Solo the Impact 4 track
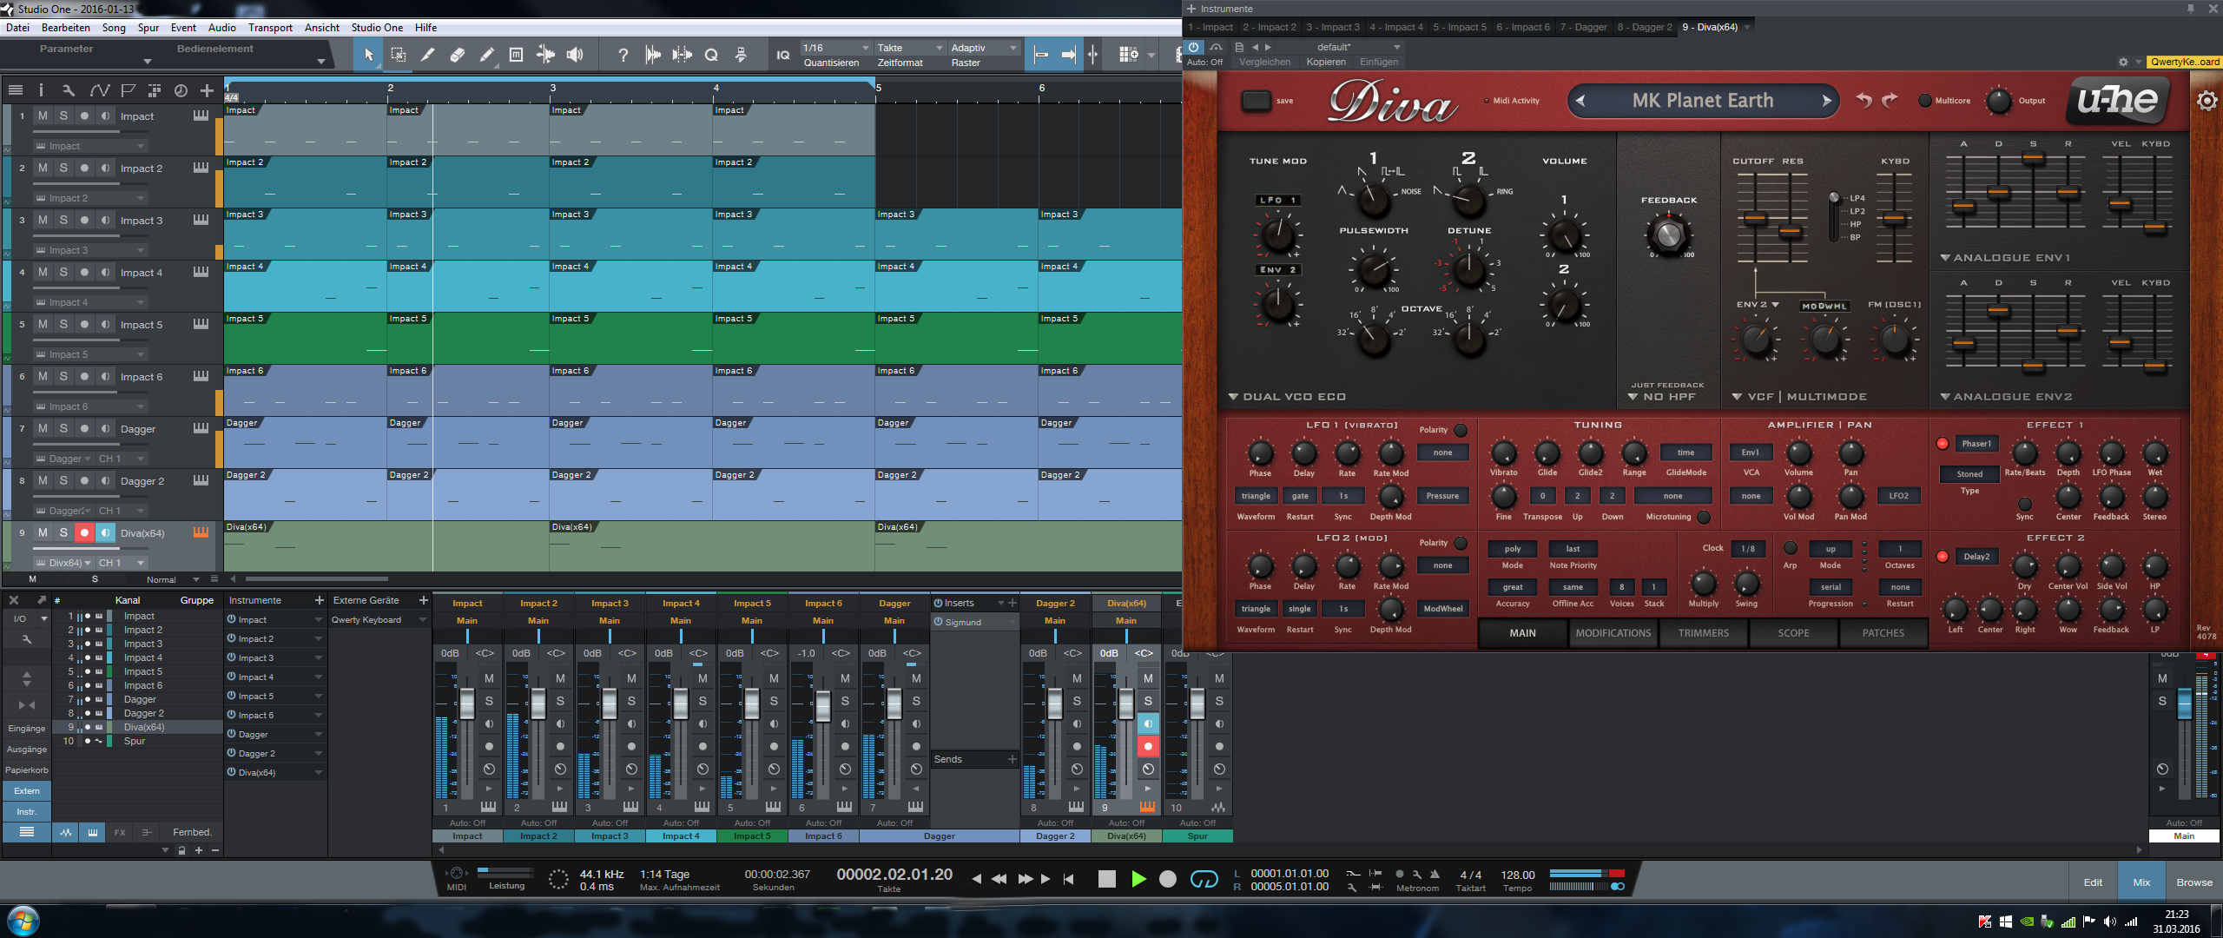 pos(63,272)
